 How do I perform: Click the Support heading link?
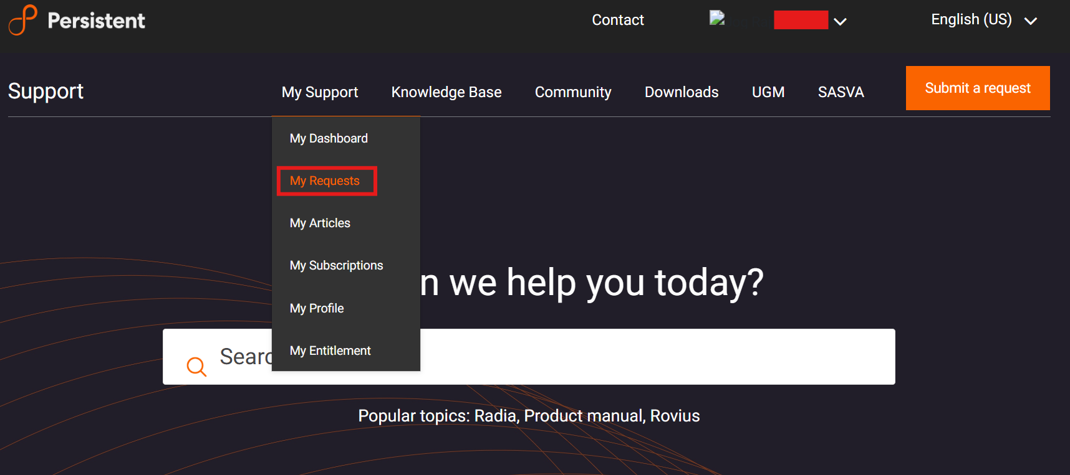click(x=46, y=92)
